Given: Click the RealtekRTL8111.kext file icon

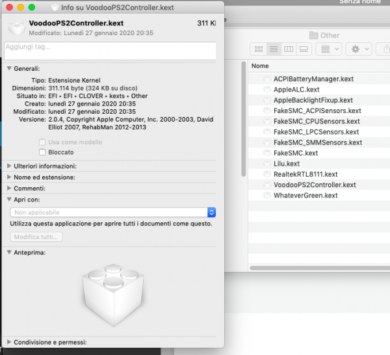Looking at the screenshot, I should pyautogui.click(x=267, y=174).
